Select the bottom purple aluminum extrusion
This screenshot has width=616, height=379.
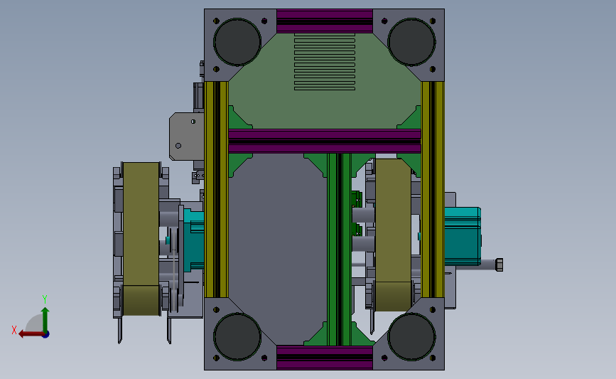click(x=325, y=358)
